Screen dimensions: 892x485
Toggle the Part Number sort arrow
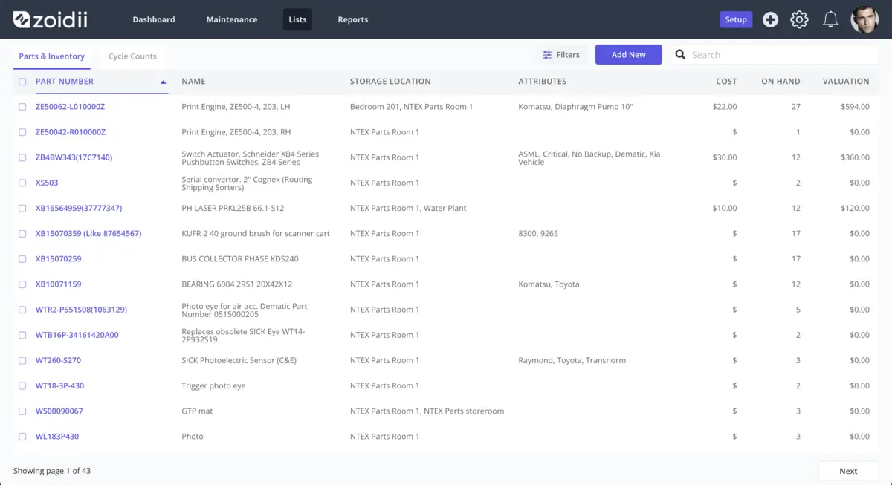(x=163, y=82)
